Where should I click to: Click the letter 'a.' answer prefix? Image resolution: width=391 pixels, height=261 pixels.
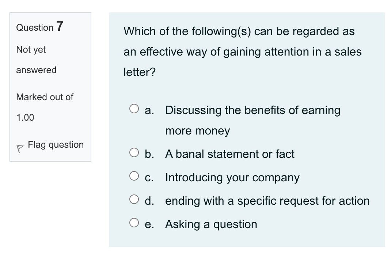pos(150,110)
